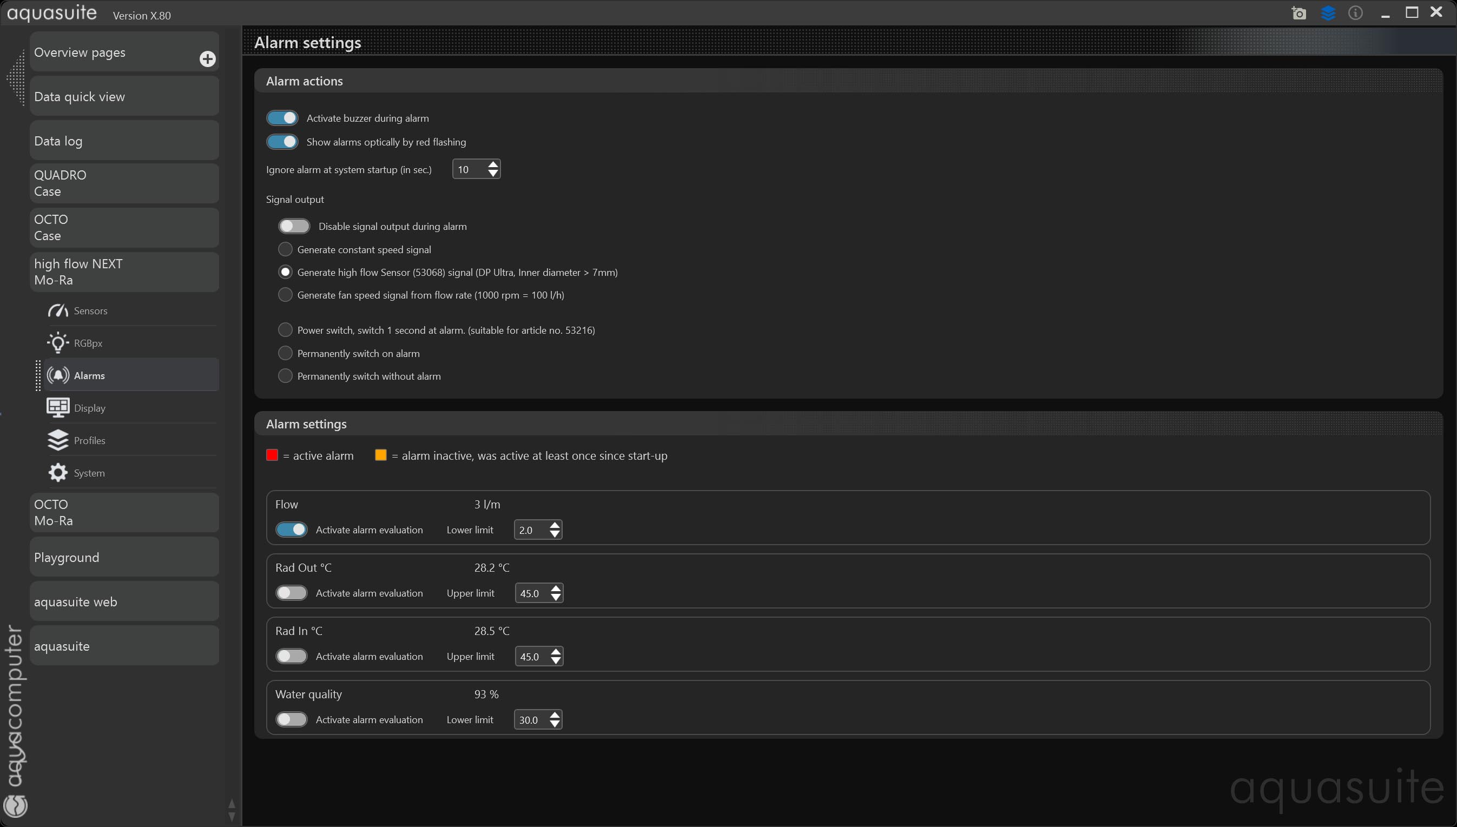
Task: Click the screenshot camera icon in title bar
Action: click(1298, 13)
